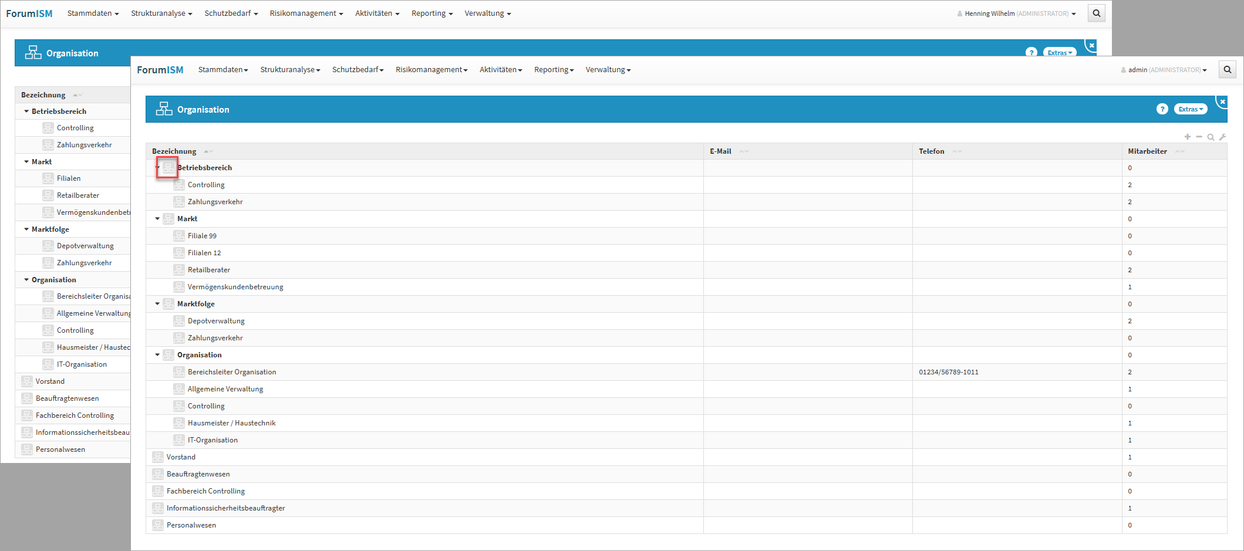Select the Informationssicherheitsbeauftragter row
The image size is (1244, 551).
pos(225,508)
